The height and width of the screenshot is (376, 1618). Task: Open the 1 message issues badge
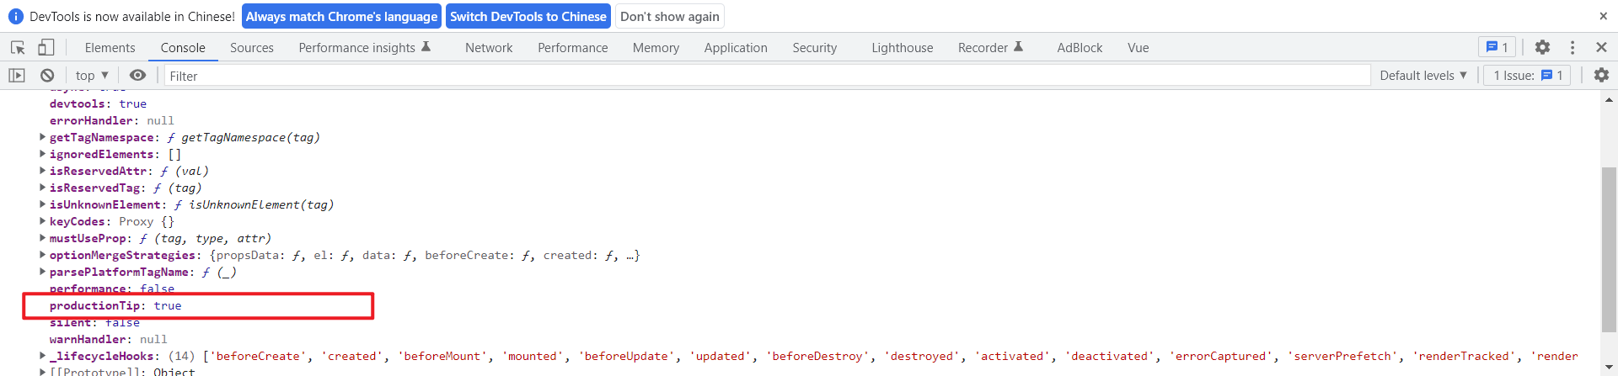[1497, 47]
